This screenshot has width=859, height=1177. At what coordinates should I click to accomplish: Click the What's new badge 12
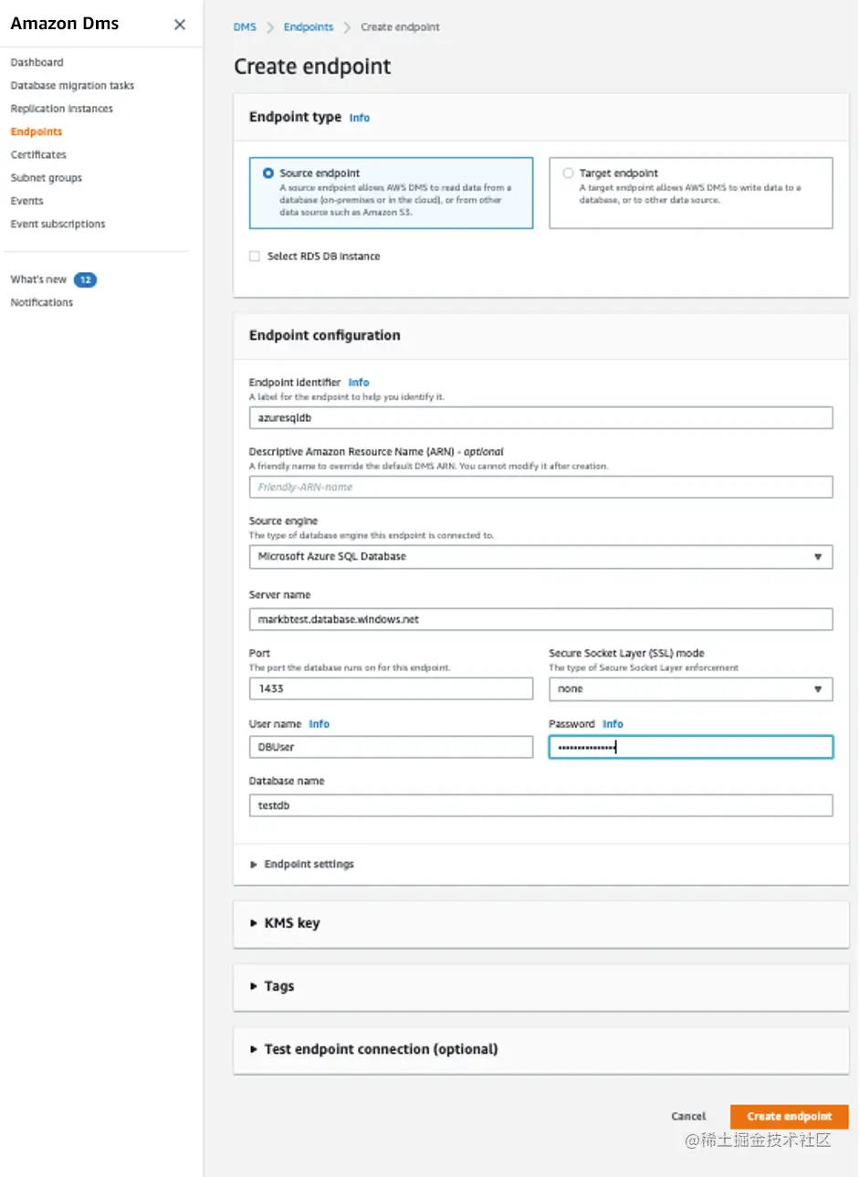click(x=85, y=279)
